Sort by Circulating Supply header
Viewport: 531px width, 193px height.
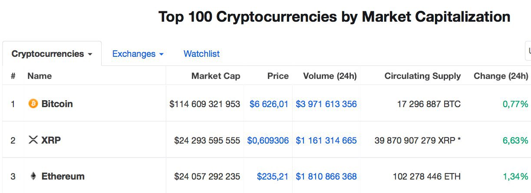[x=422, y=76]
